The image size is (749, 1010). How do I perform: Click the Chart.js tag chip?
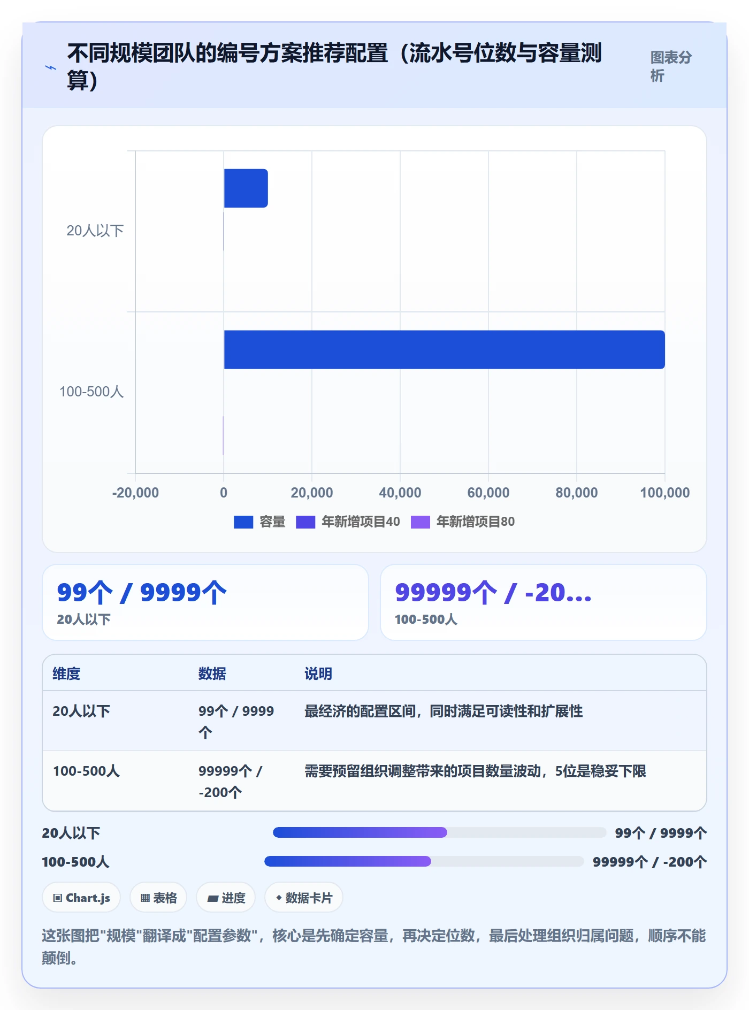[81, 898]
